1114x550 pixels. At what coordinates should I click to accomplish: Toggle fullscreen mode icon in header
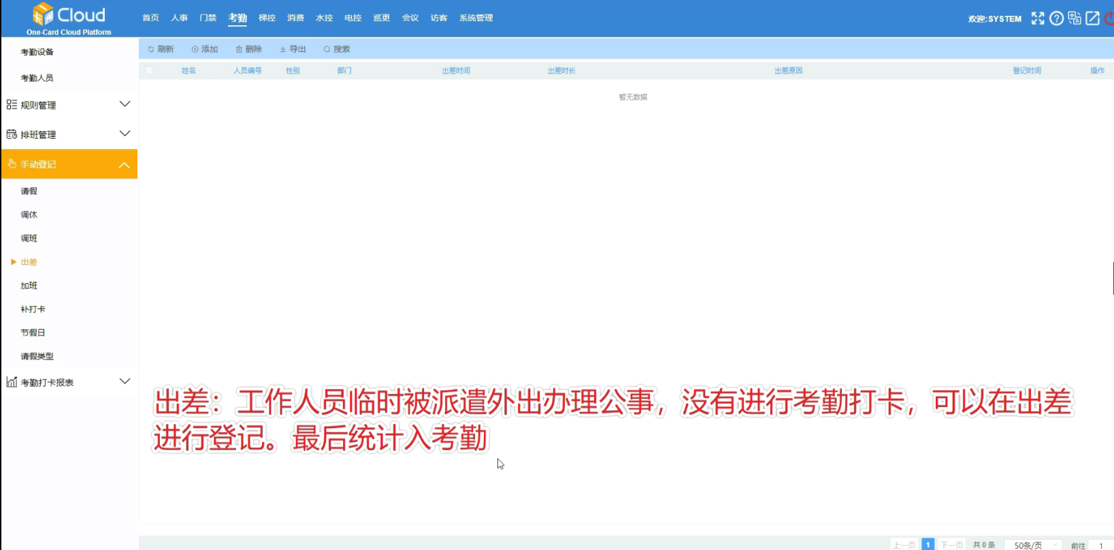click(1037, 18)
